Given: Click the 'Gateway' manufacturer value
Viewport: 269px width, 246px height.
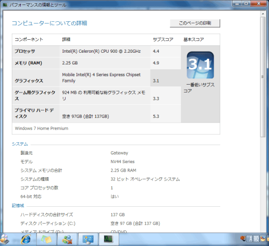Looking at the screenshot, I should (119, 153).
